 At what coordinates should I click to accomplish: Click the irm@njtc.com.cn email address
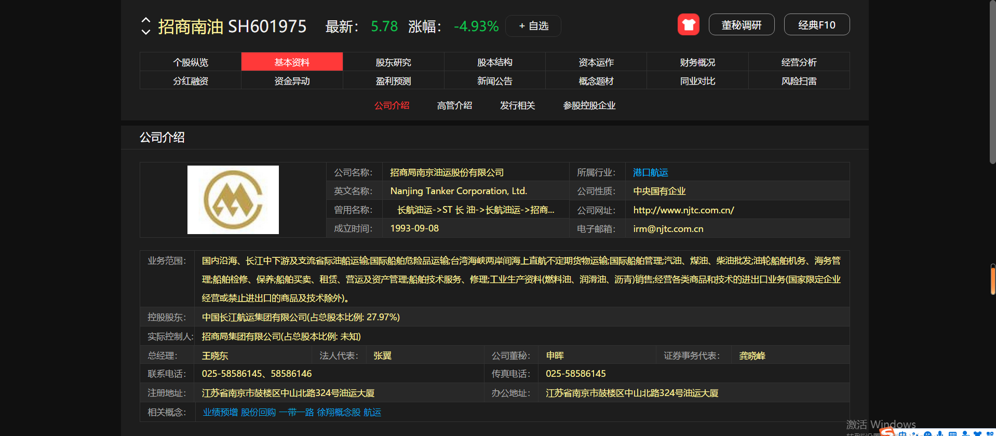[668, 229]
